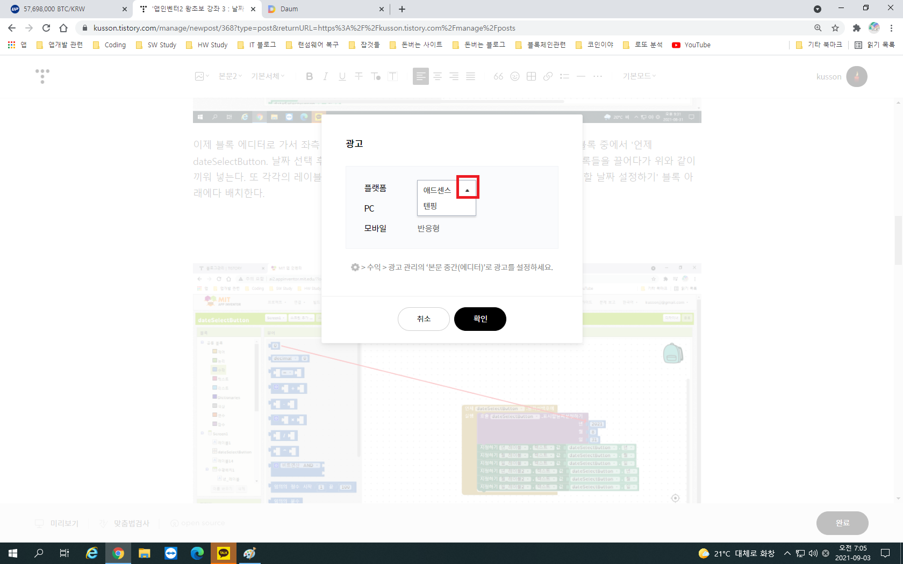Open a new browser tab
This screenshot has width=903, height=564.
[402, 9]
